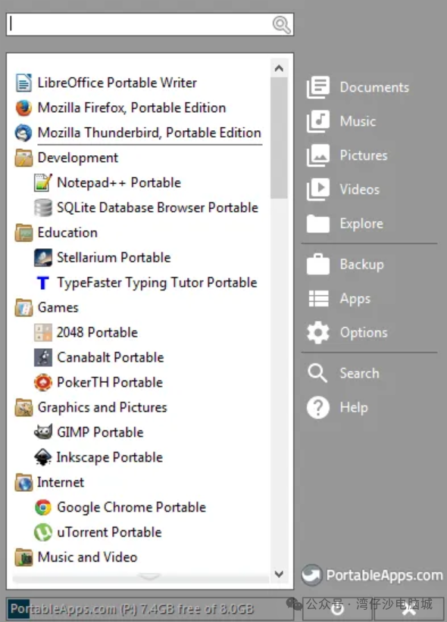Click the disk space bar showing 7.4GB free

(x=150, y=609)
